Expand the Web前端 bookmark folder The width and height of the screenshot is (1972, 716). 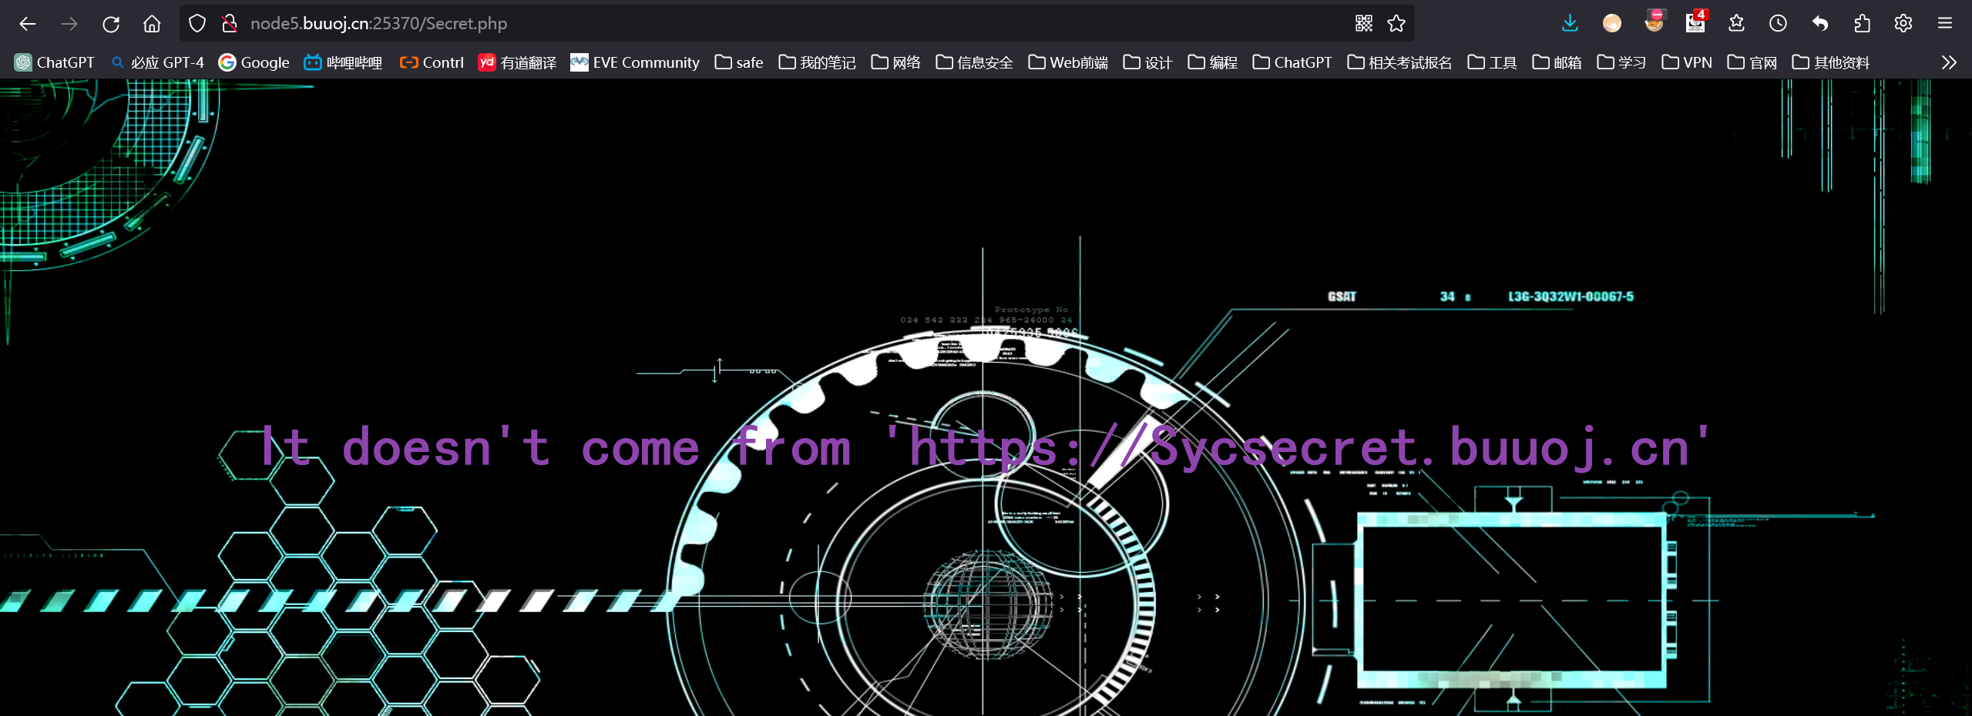click(x=1068, y=62)
